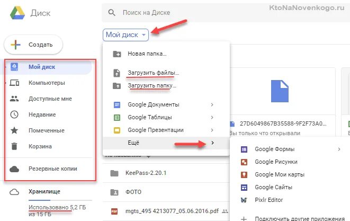The height and width of the screenshot is (221, 350).
Task: Expand Google Таблицы submenu arrow
Action: click(212, 117)
